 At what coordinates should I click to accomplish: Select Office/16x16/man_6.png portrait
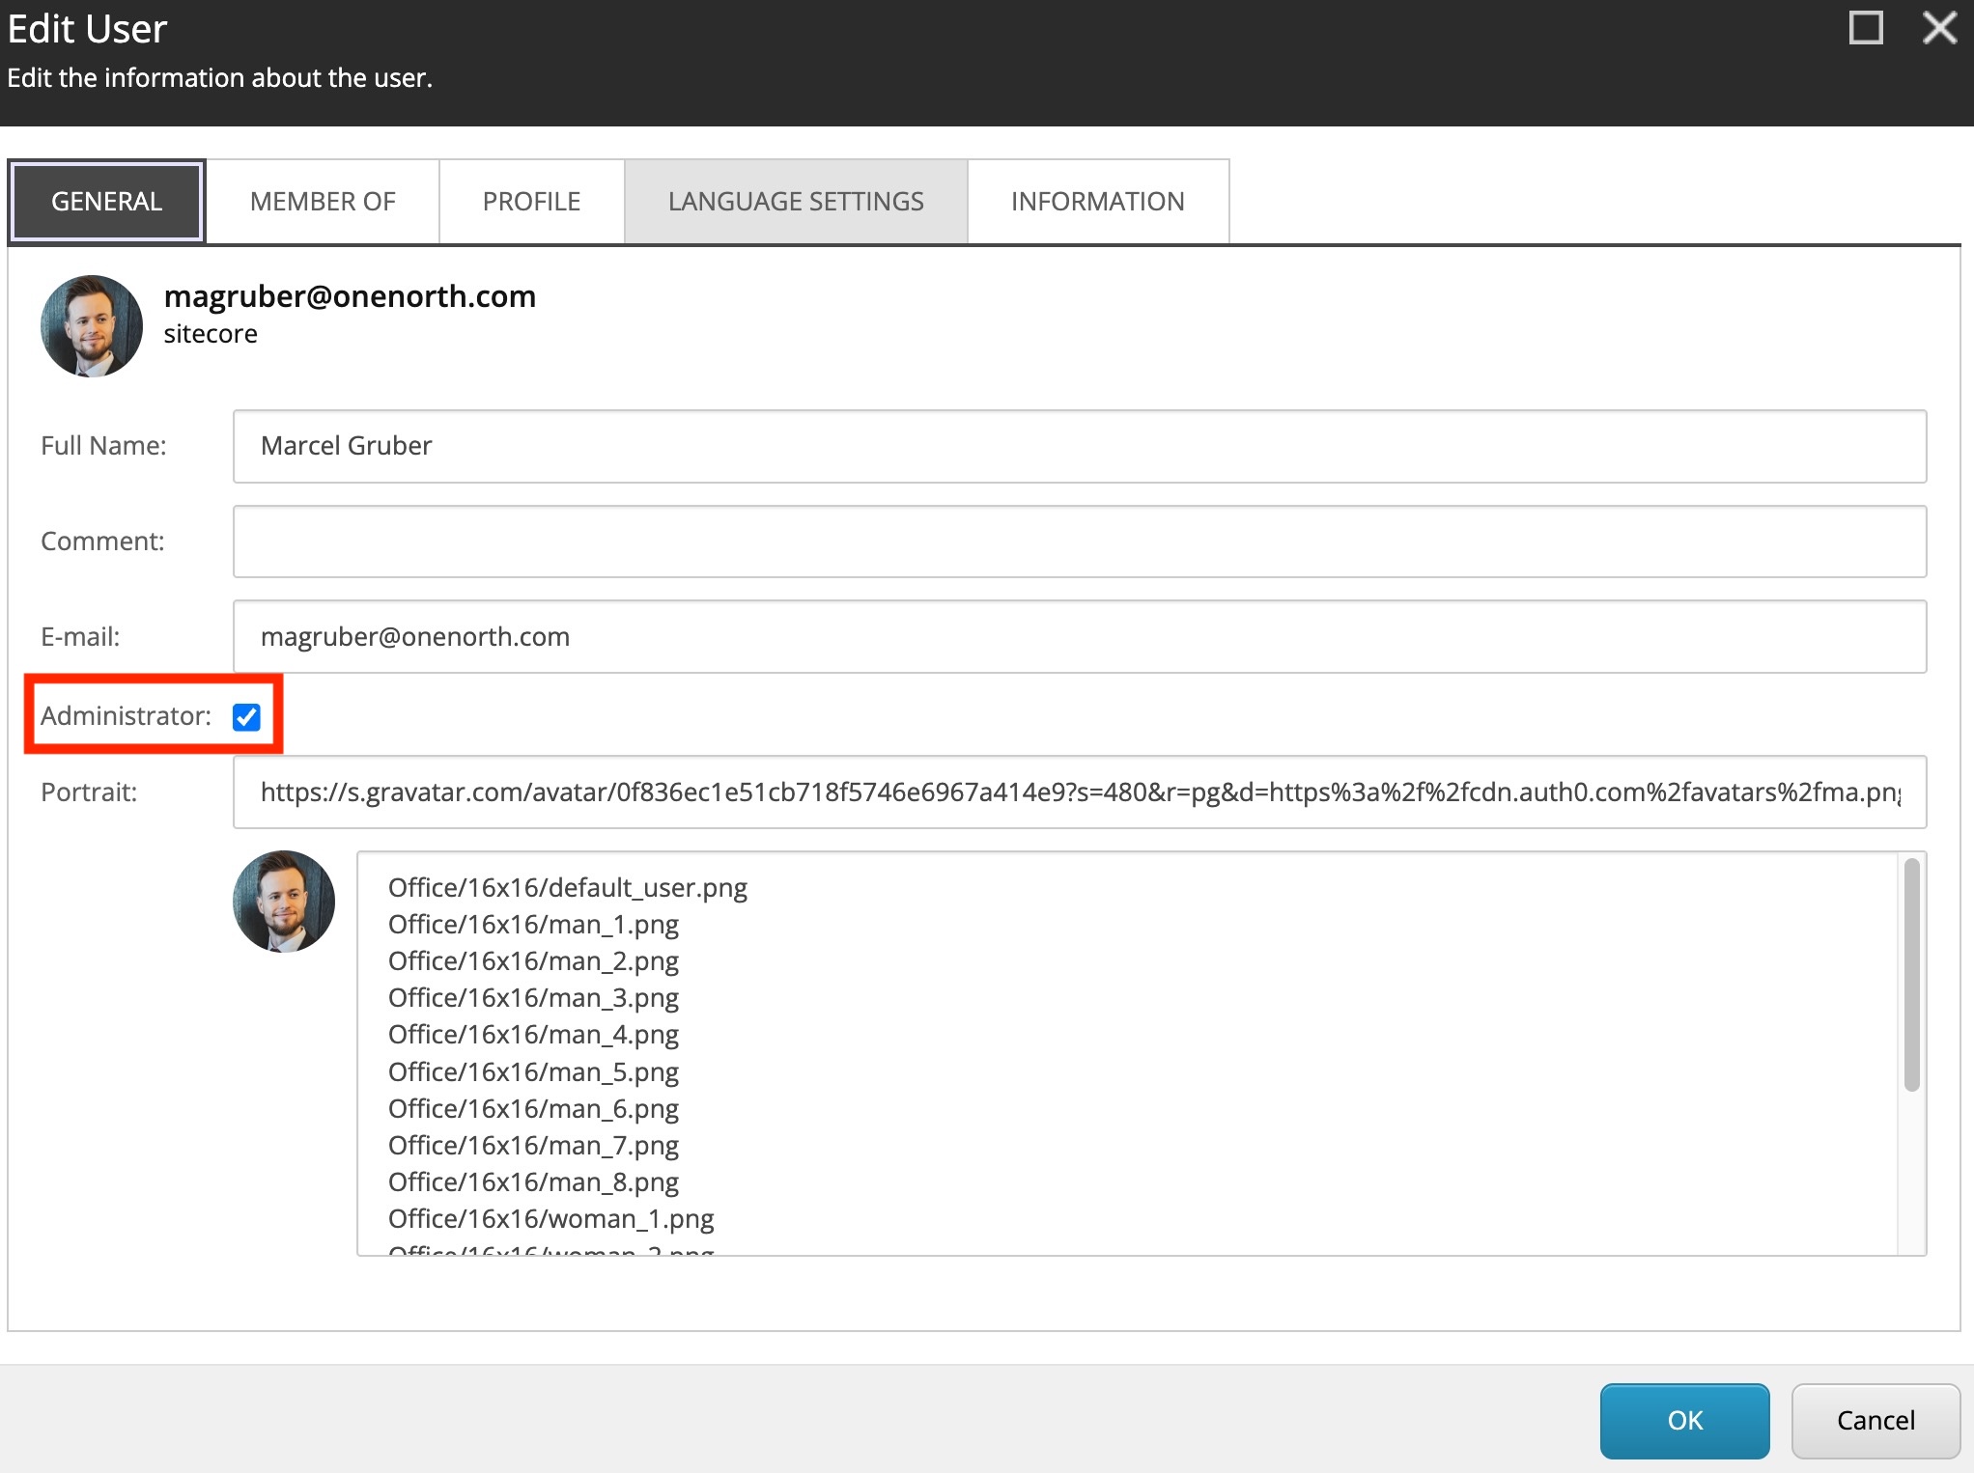point(533,1109)
